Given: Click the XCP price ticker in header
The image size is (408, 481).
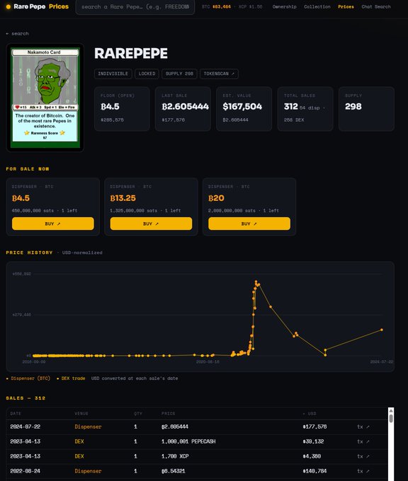Looking at the screenshot, I should click(x=250, y=7).
